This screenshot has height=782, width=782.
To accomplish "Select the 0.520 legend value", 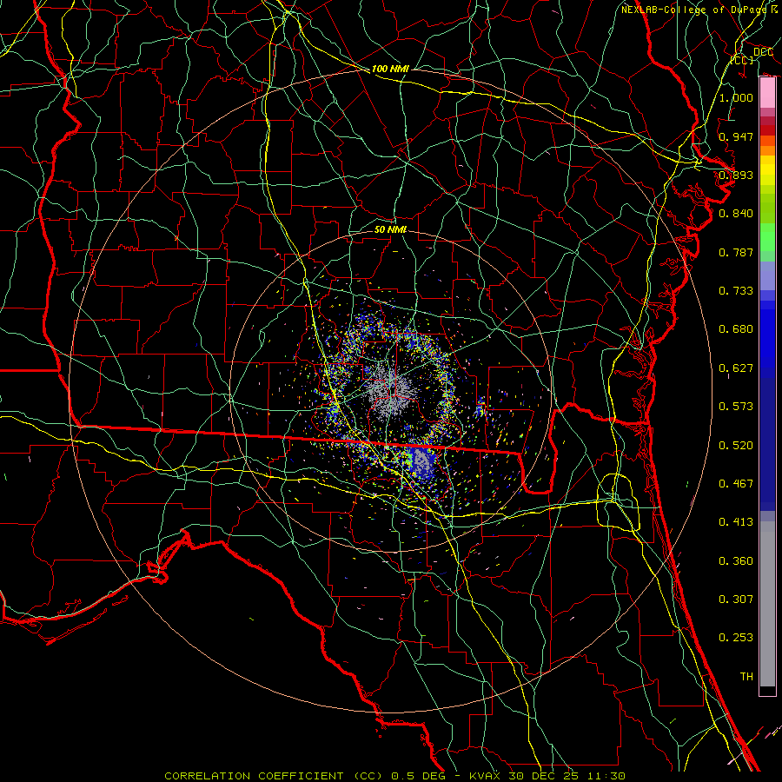I will point(736,446).
